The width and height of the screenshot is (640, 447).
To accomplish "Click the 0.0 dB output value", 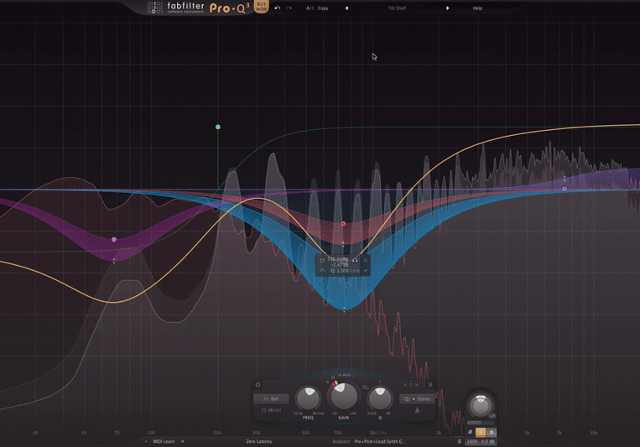I will click(487, 441).
